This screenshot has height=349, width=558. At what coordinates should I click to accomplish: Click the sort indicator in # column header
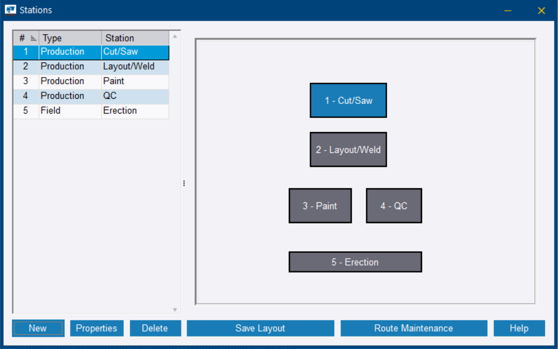[33, 38]
